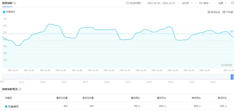Click the 2021-11-04 date axis label

[x=45, y=70]
